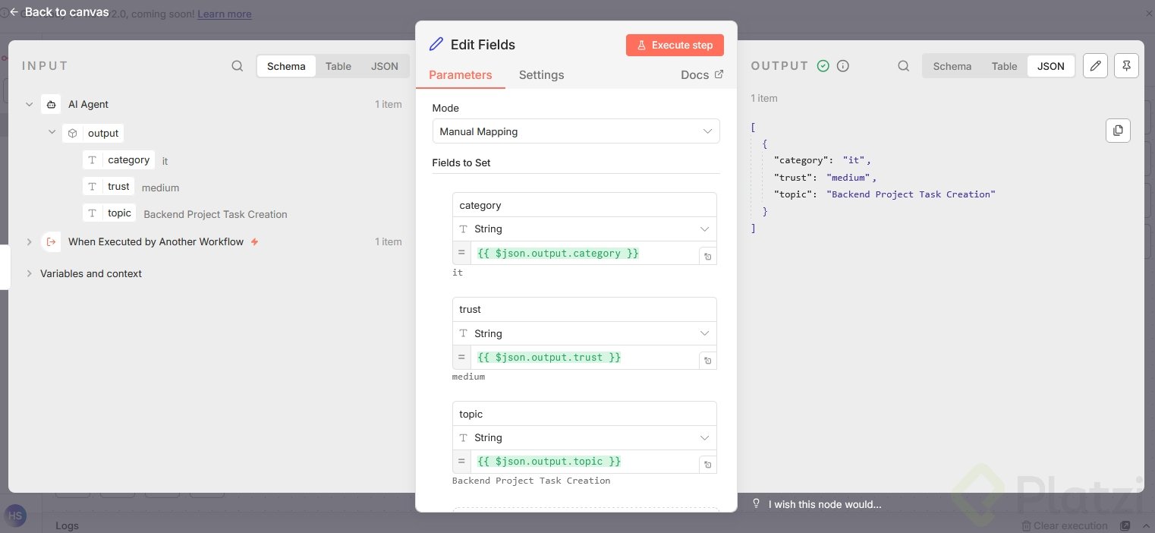The width and height of the screenshot is (1155, 533).
Task: Go Back to canvas
Action: [x=59, y=12]
